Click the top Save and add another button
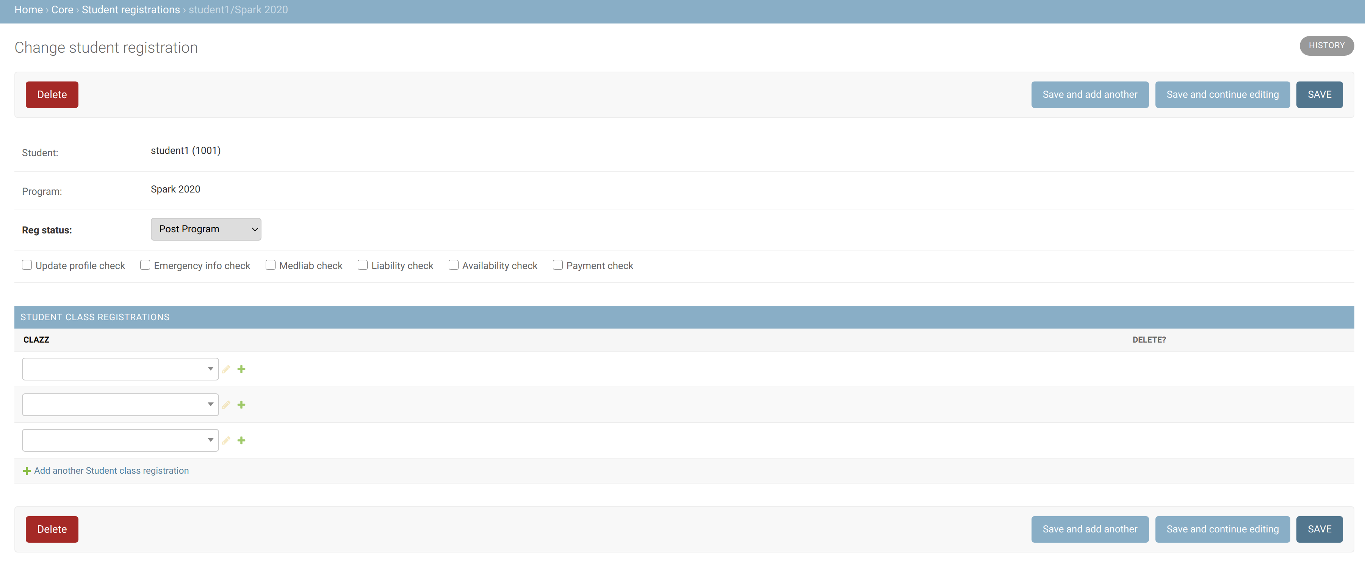 1089,95
